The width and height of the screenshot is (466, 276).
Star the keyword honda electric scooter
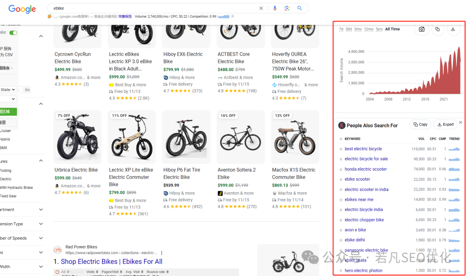340,169
